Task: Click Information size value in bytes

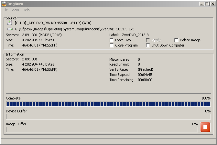Action: pyautogui.click(x=38, y=64)
